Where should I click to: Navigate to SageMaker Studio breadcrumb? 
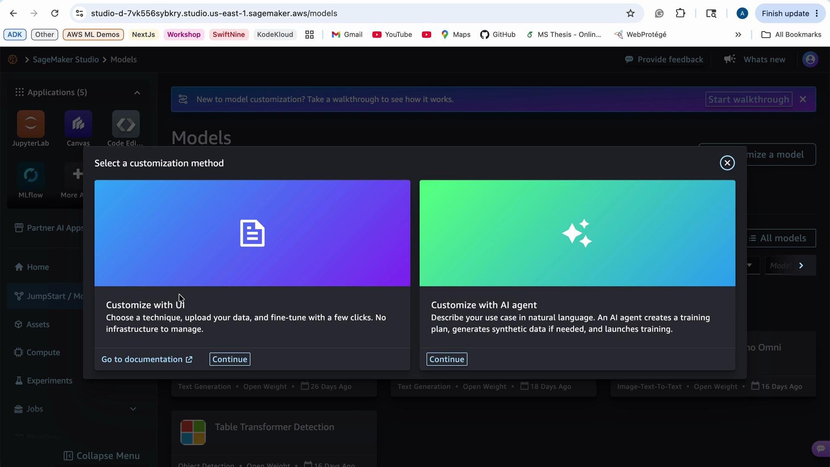click(66, 60)
